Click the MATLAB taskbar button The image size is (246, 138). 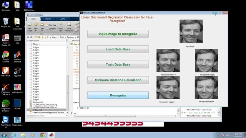click(x=52, y=135)
